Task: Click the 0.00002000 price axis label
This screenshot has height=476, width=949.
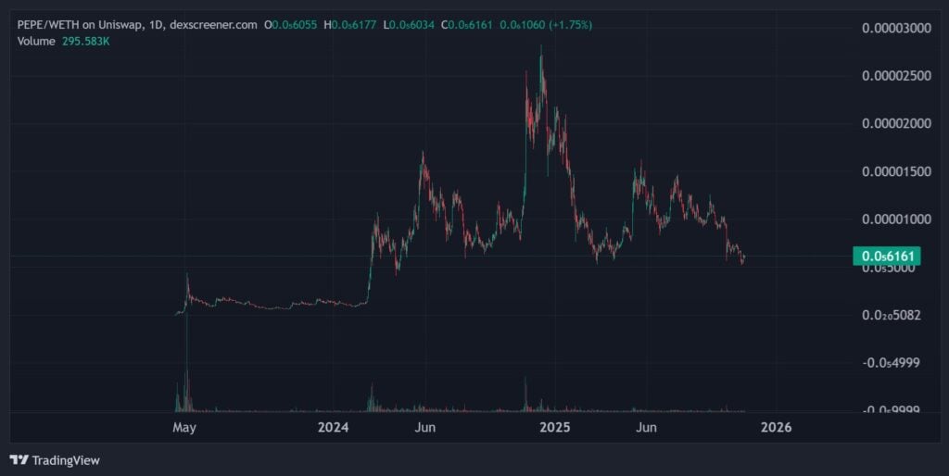Action: click(895, 124)
